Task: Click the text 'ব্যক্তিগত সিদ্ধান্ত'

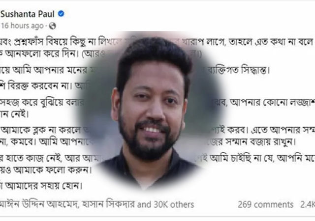Action: tap(238, 70)
